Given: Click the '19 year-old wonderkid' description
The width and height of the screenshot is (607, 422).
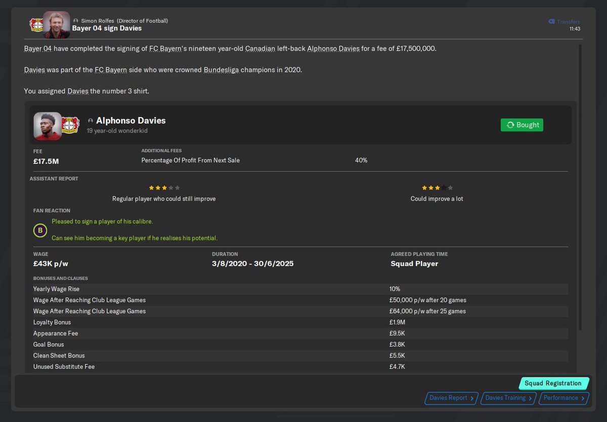Looking at the screenshot, I should [x=117, y=131].
